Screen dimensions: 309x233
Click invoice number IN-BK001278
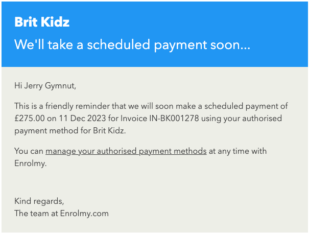pos(174,118)
